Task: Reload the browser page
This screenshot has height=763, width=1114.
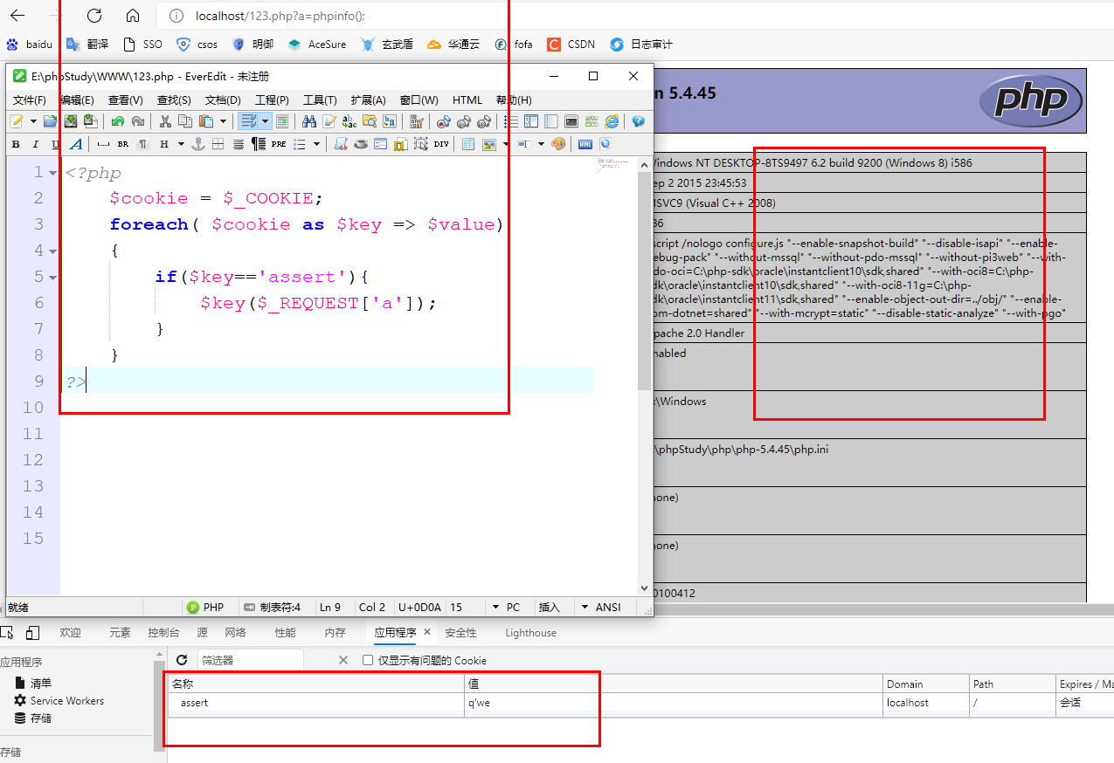Action: tap(94, 15)
